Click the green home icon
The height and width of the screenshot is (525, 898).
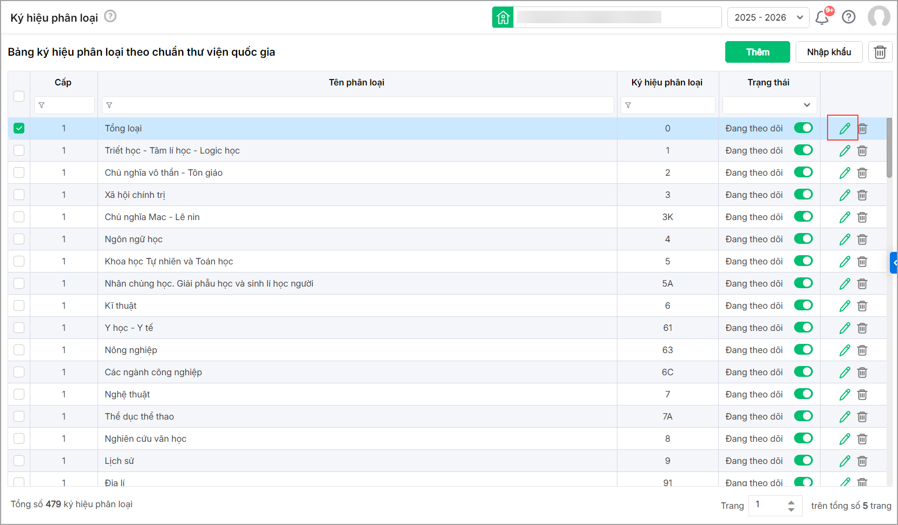pos(503,17)
